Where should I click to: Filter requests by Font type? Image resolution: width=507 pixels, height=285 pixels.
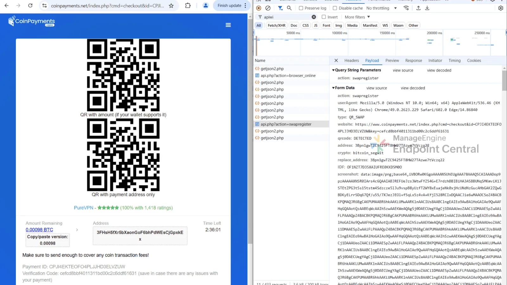click(326, 25)
